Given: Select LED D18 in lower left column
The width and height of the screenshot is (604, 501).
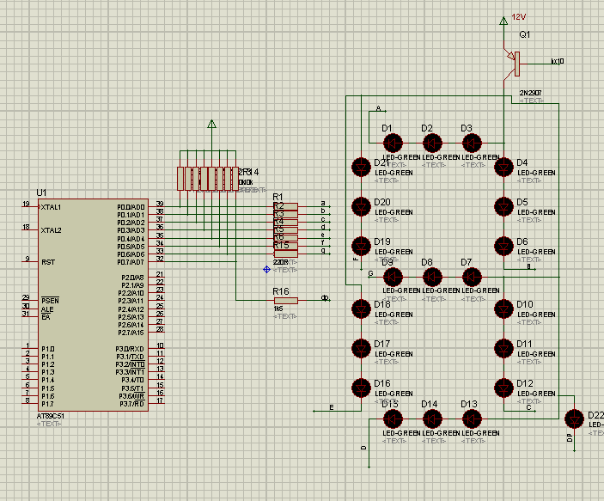Looking at the screenshot, I should coord(361,308).
